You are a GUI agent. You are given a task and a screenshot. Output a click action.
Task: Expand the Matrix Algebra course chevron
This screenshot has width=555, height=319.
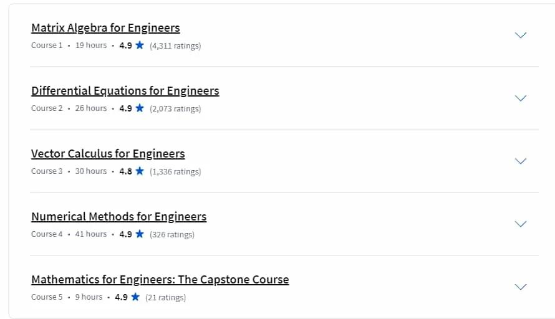pos(521,35)
